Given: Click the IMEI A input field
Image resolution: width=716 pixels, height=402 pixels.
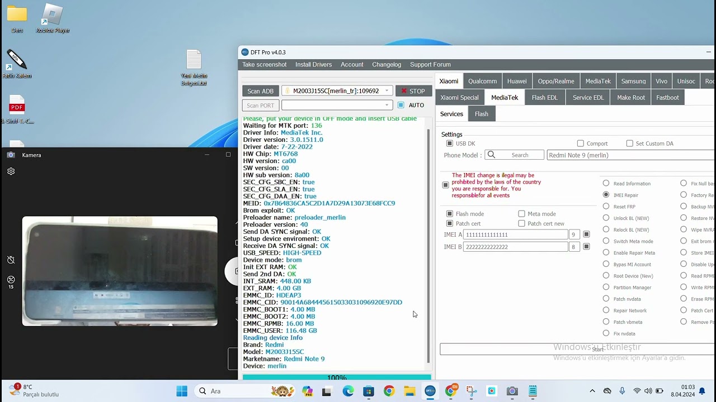Looking at the screenshot, I should 516,234.
